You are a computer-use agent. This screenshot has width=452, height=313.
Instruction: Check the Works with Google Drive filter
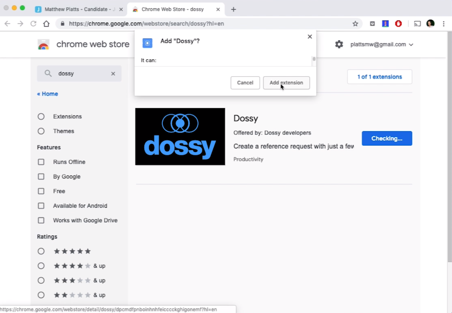click(41, 220)
